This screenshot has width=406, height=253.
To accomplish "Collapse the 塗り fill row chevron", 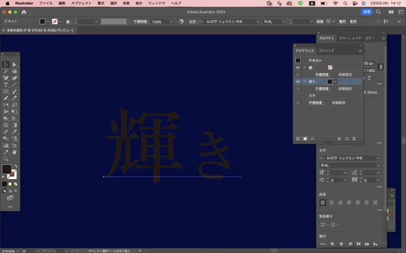I will [x=304, y=81].
